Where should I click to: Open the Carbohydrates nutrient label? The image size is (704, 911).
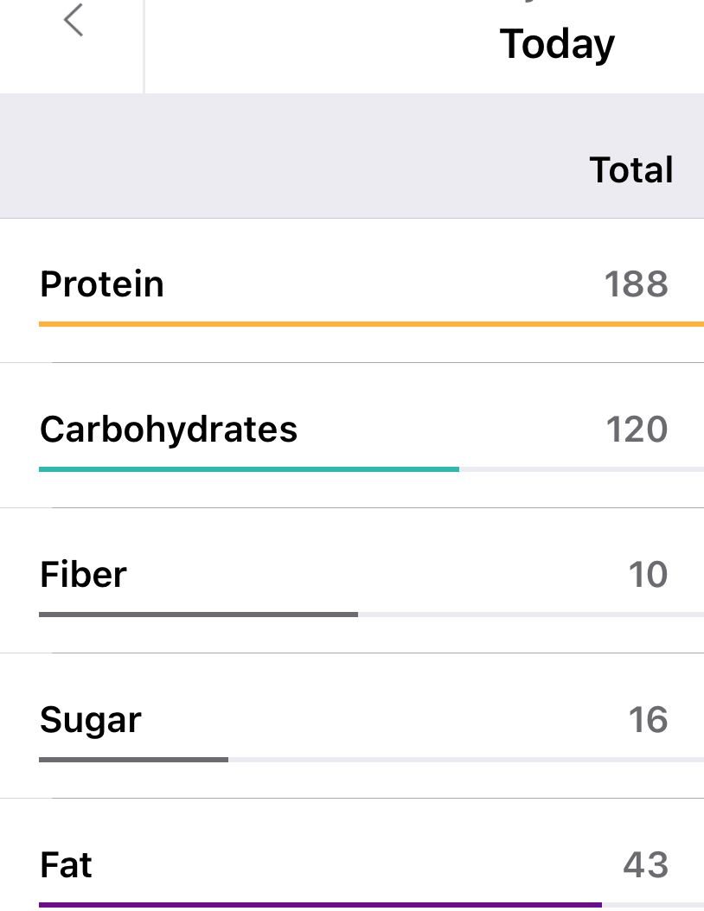(169, 430)
